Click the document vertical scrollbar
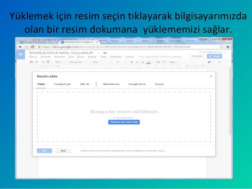Image resolution: width=252 pixels, height=189 pixels. pyautogui.click(x=230, y=101)
